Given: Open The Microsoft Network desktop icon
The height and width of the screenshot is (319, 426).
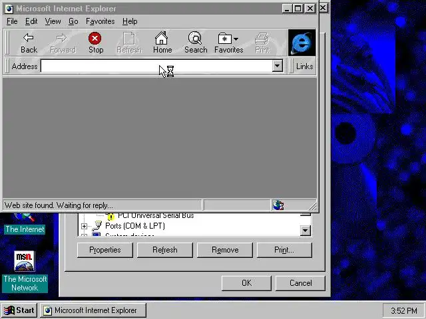Looking at the screenshot, I should click(25, 270).
